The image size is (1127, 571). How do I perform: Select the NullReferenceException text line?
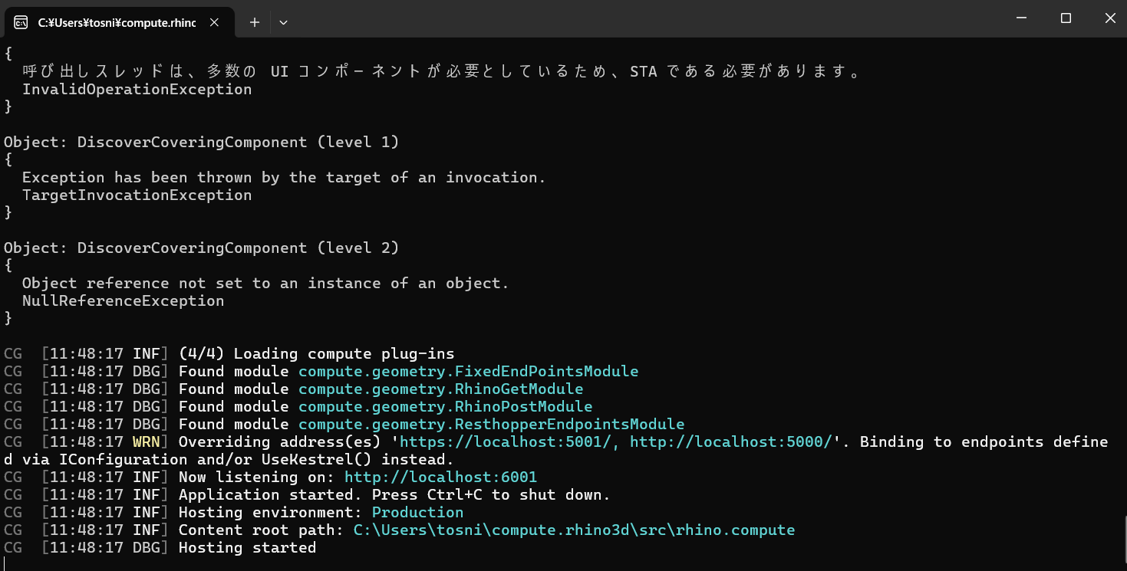click(x=123, y=300)
